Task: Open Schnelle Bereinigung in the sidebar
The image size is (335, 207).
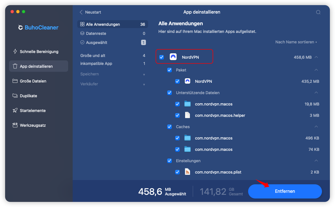Action: [38, 51]
